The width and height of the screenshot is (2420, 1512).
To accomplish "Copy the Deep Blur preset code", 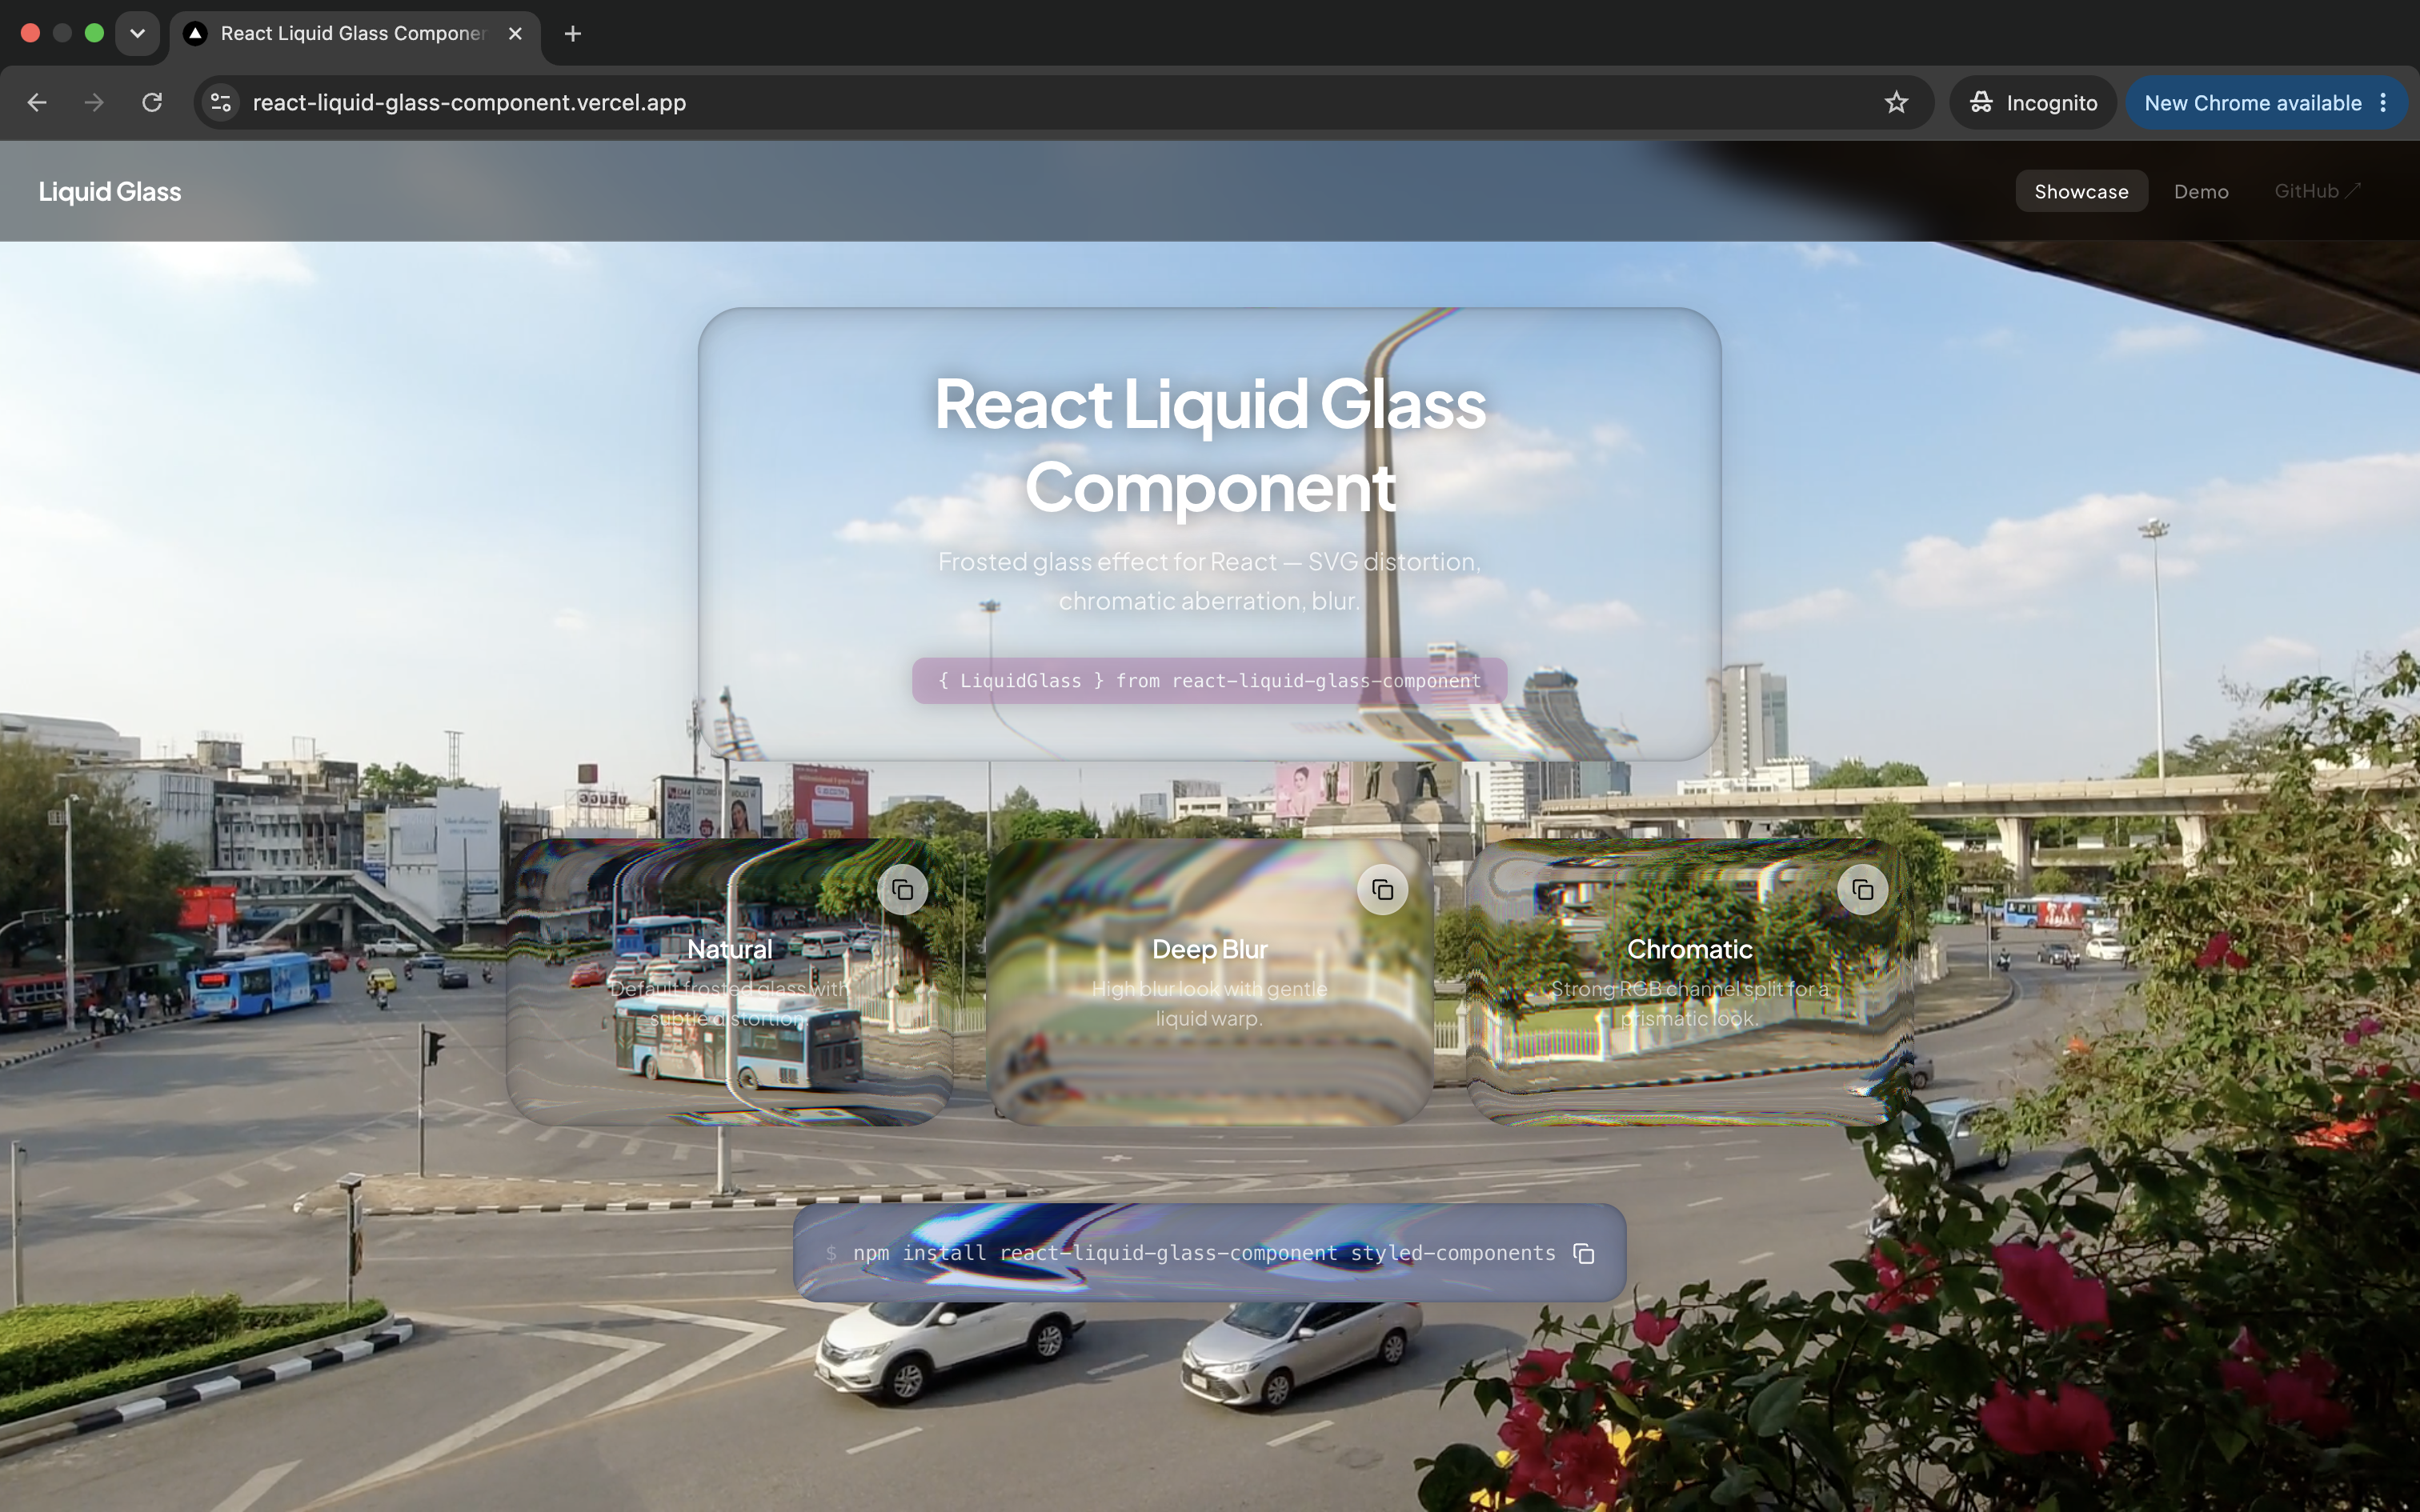I will [x=1382, y=890].
